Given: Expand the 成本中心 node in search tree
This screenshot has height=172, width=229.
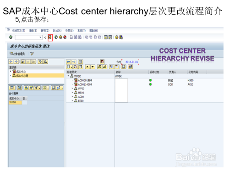Looking at the screenshot, I should [x=11, y=71].
